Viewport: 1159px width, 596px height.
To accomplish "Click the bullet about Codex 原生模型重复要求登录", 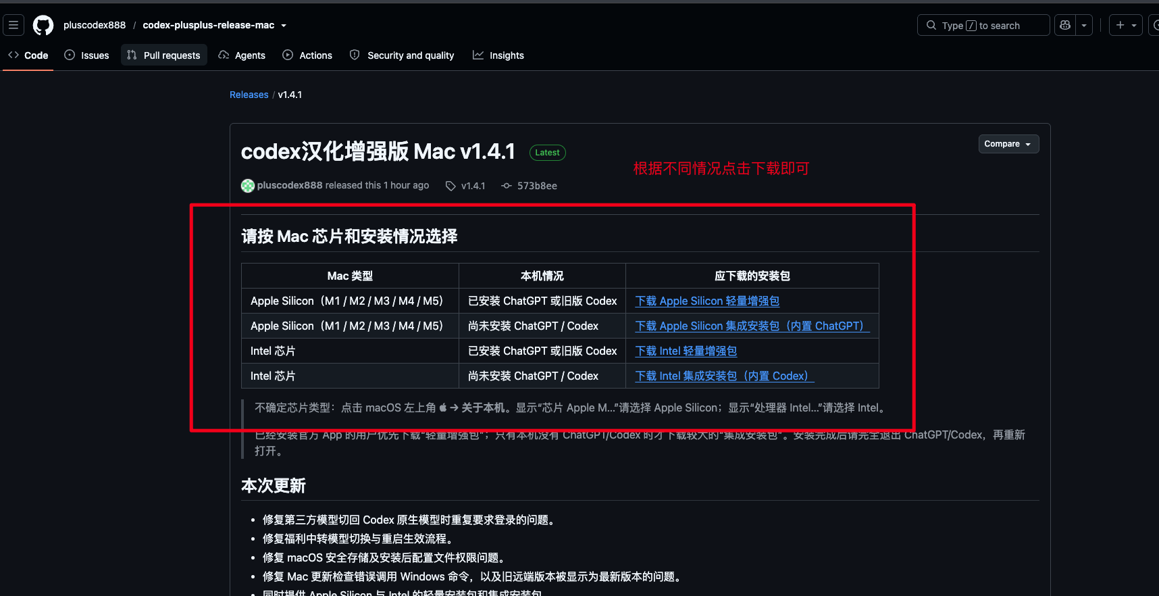I will click(410, 520).
